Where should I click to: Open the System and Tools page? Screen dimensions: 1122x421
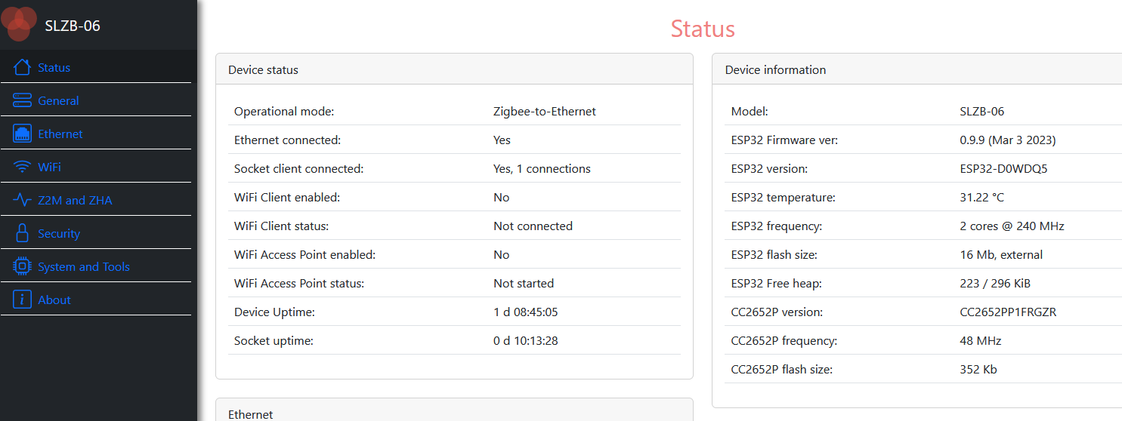(x=84, y=266)
